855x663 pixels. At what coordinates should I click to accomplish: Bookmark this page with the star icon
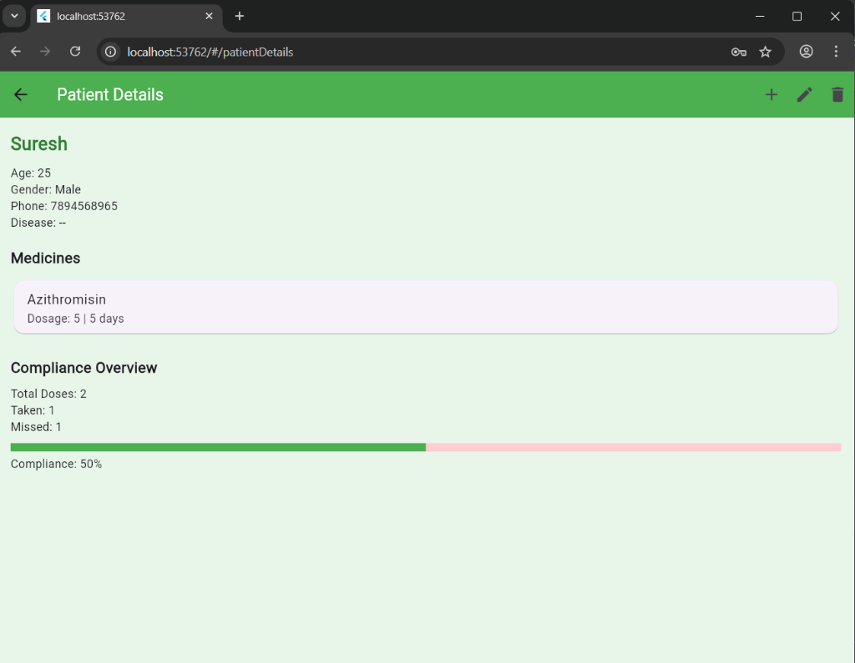[766, 52]
